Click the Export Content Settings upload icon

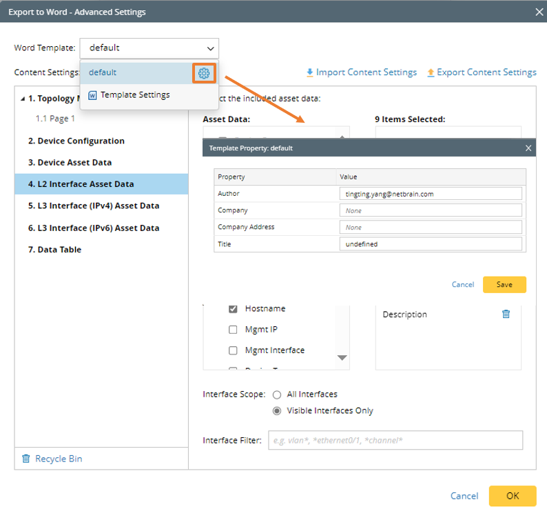click(431, 72)
